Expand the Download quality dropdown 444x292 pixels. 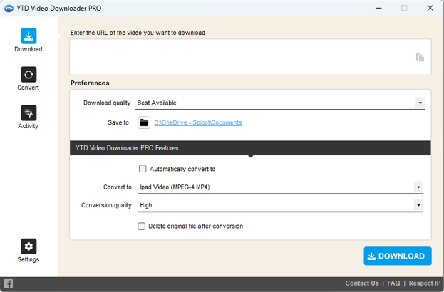point(420,103)
